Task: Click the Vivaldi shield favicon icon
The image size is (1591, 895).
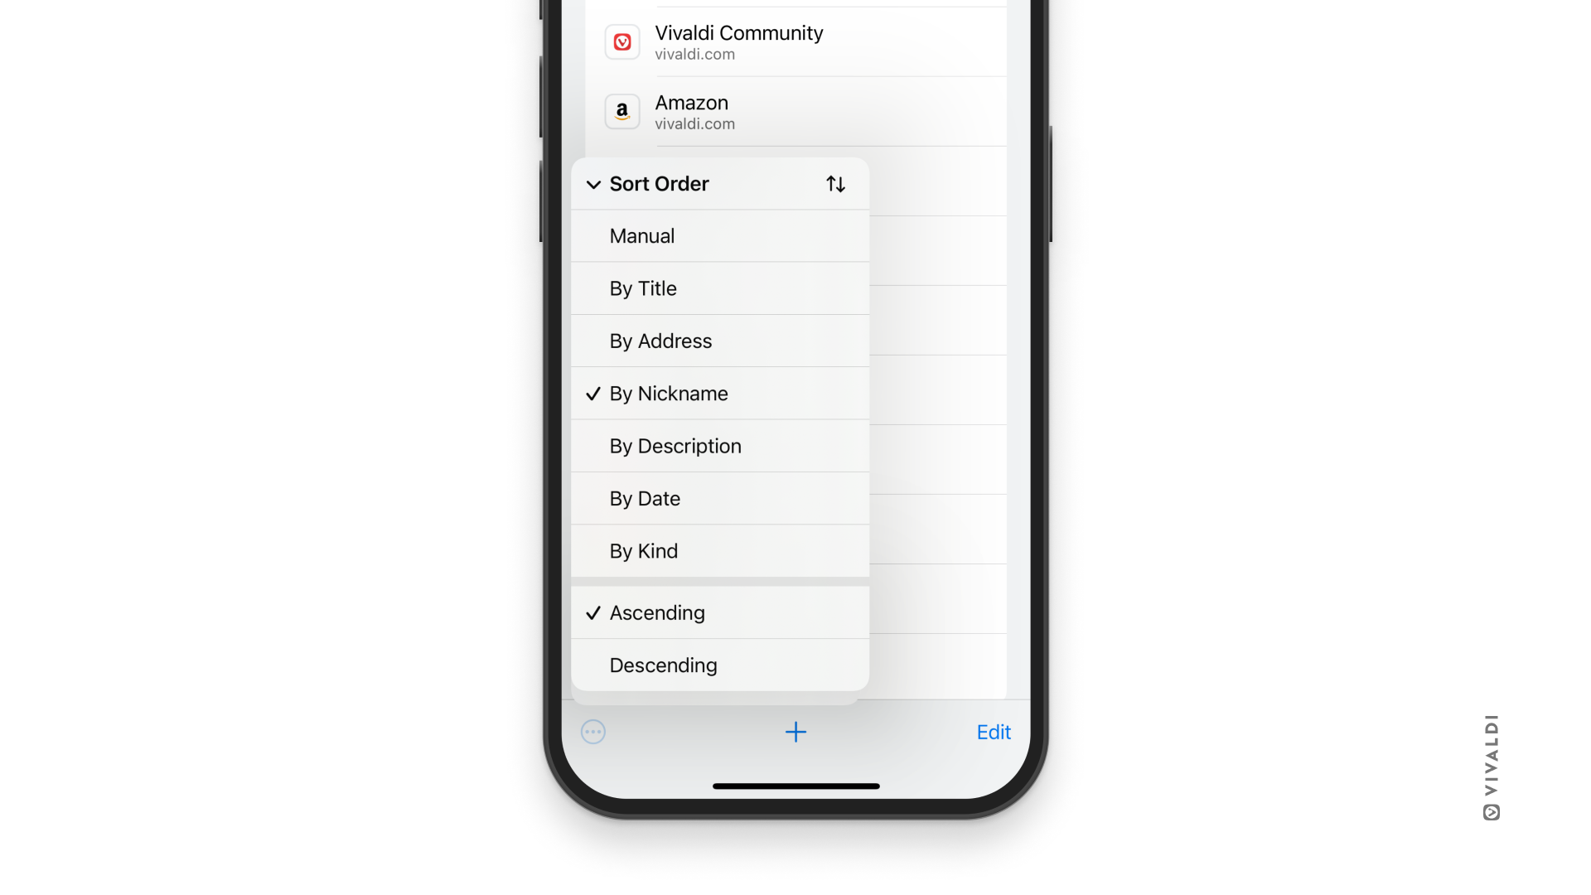Action: pyautogui.click(x=623, y=41)
